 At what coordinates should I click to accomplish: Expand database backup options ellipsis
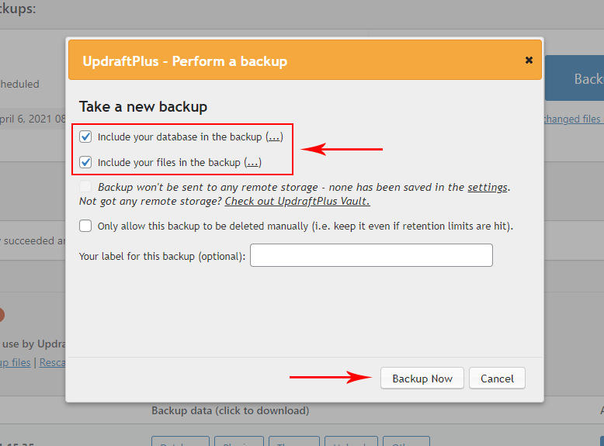pos(274,137)
